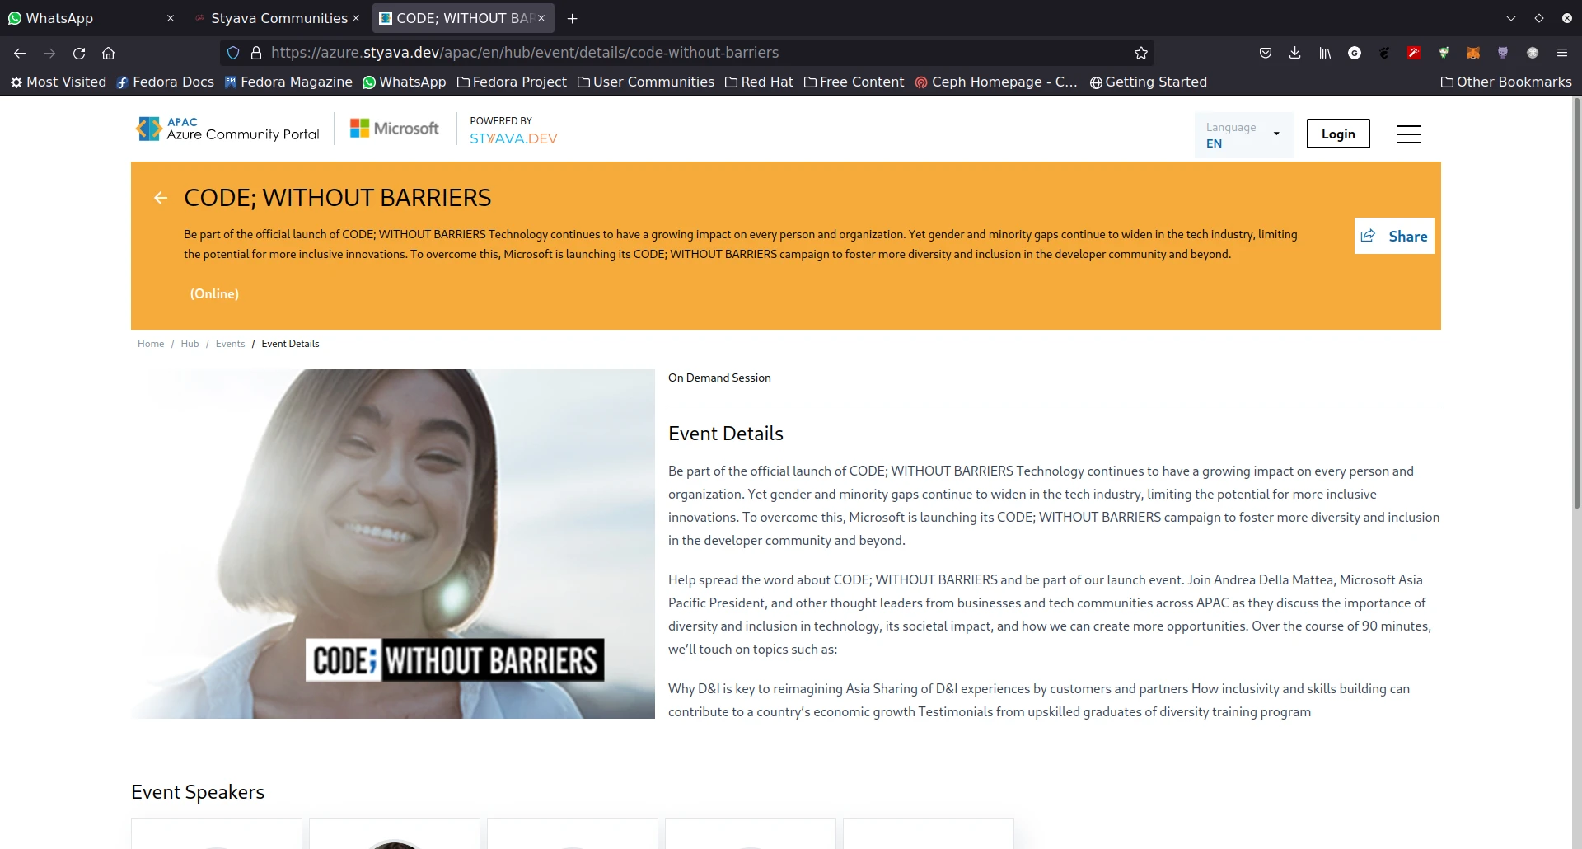The height and width of the screenshot is (849, 1582).
Task: Click the Share button
Action: (1394, 236)
